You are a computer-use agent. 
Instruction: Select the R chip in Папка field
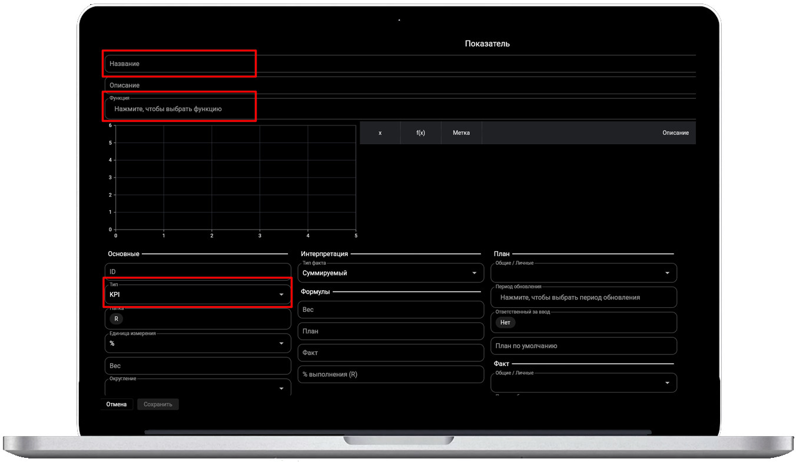(116, 318)
